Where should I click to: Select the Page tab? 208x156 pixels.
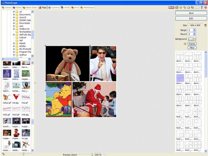tap(43, 7)
